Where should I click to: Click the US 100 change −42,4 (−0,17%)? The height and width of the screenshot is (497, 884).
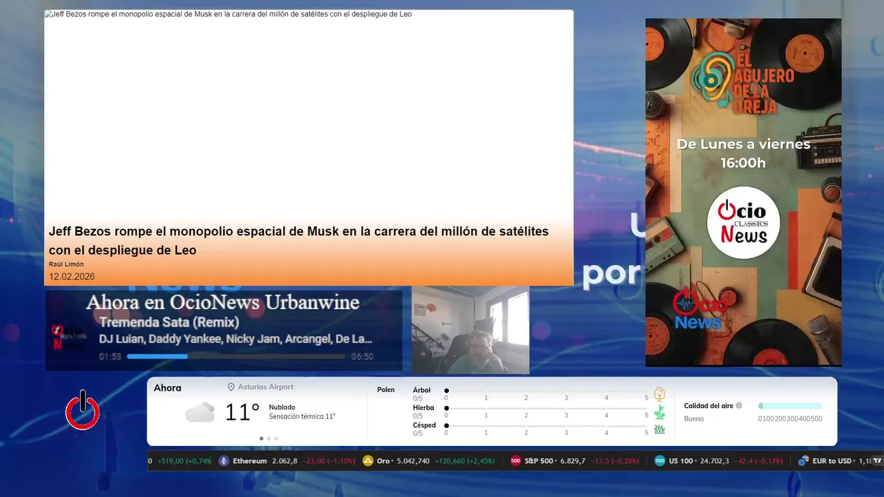[758, 461]
